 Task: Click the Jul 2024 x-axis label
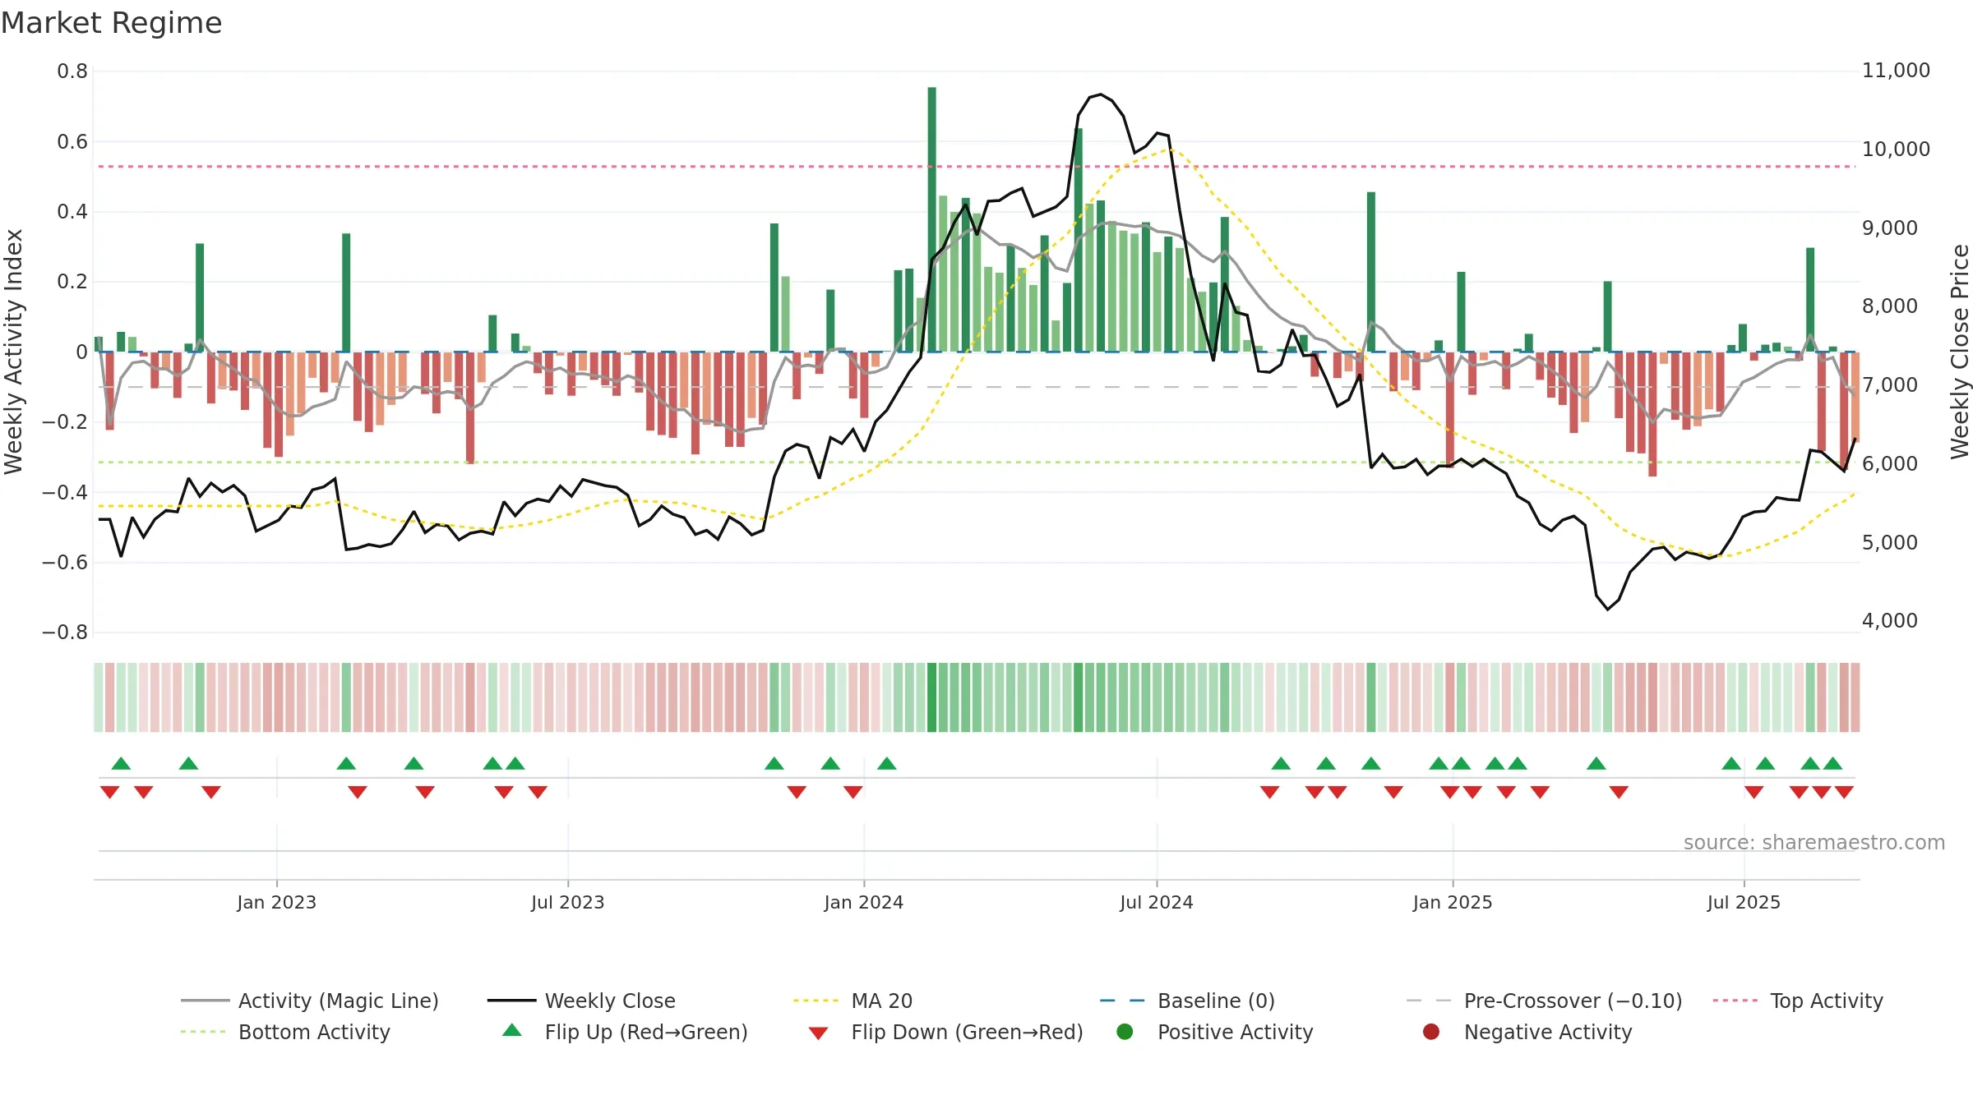coord(1156,902)
